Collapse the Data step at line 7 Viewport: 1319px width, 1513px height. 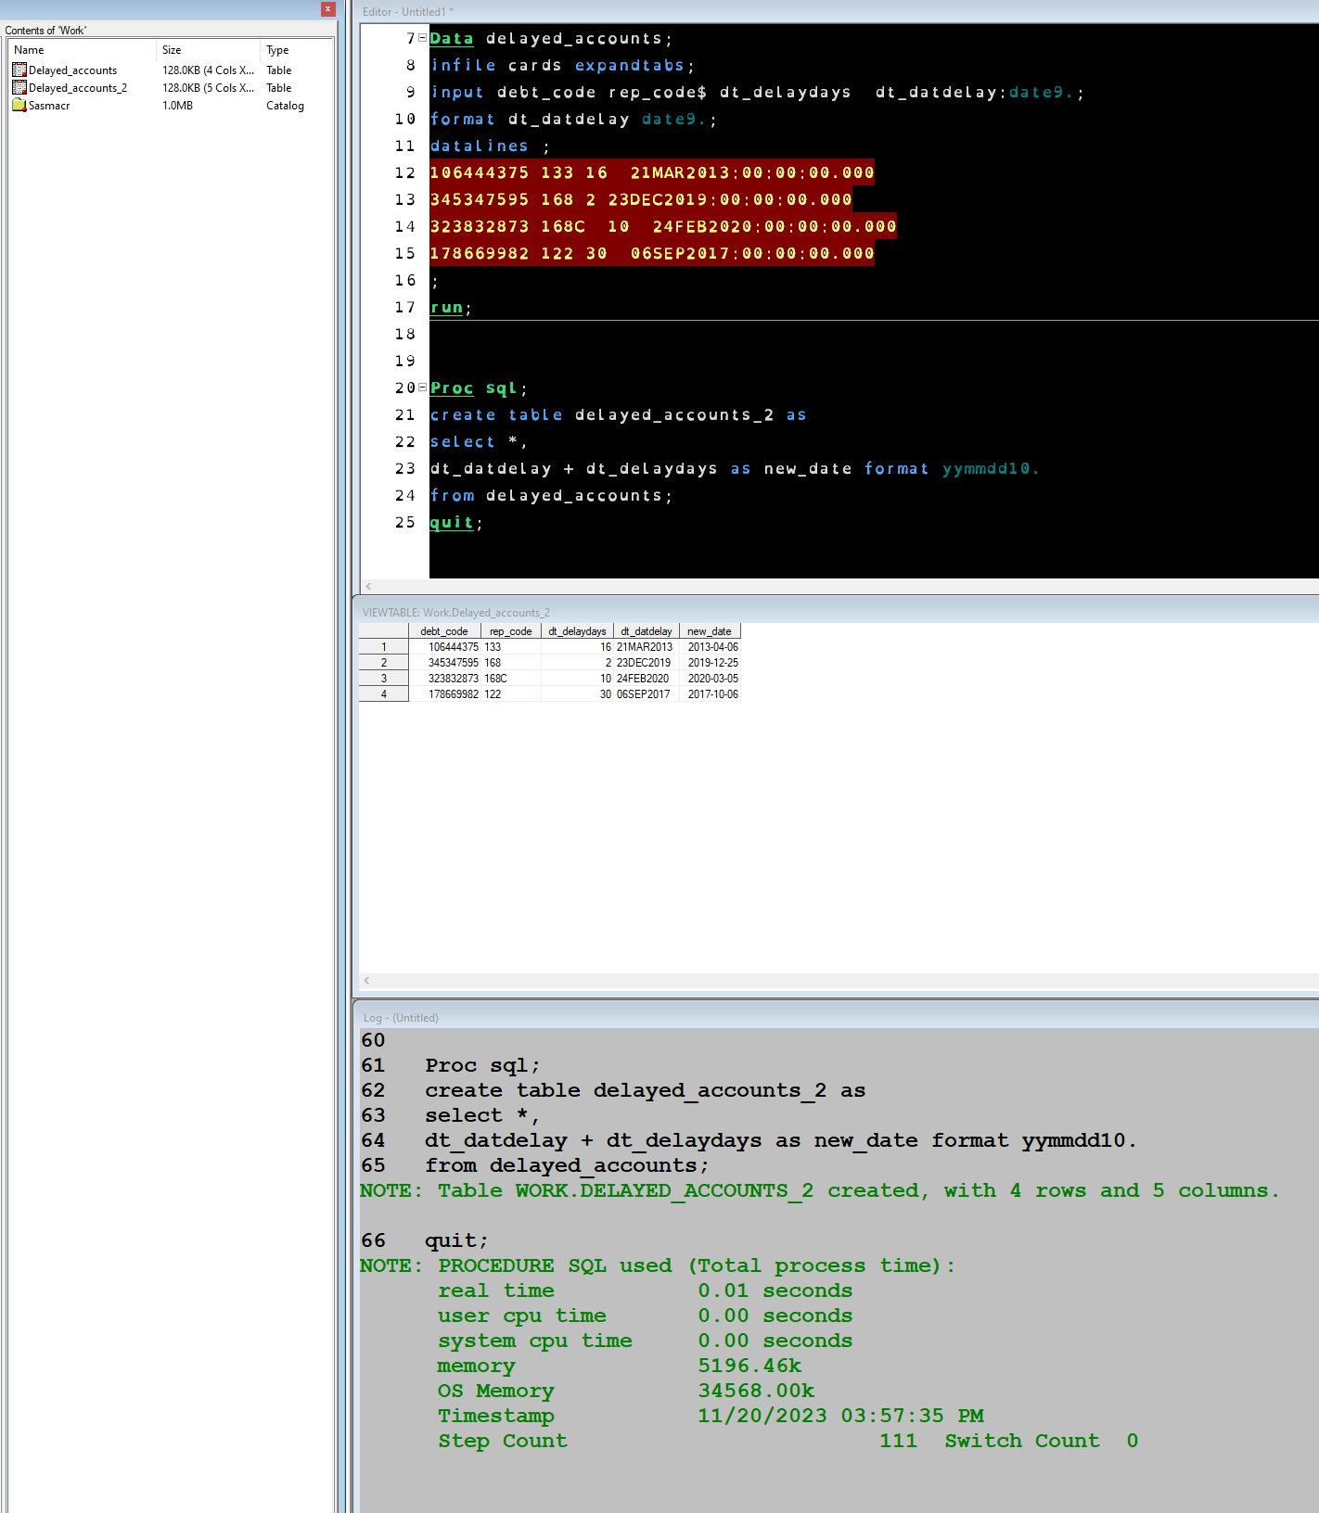coord(423,38)
